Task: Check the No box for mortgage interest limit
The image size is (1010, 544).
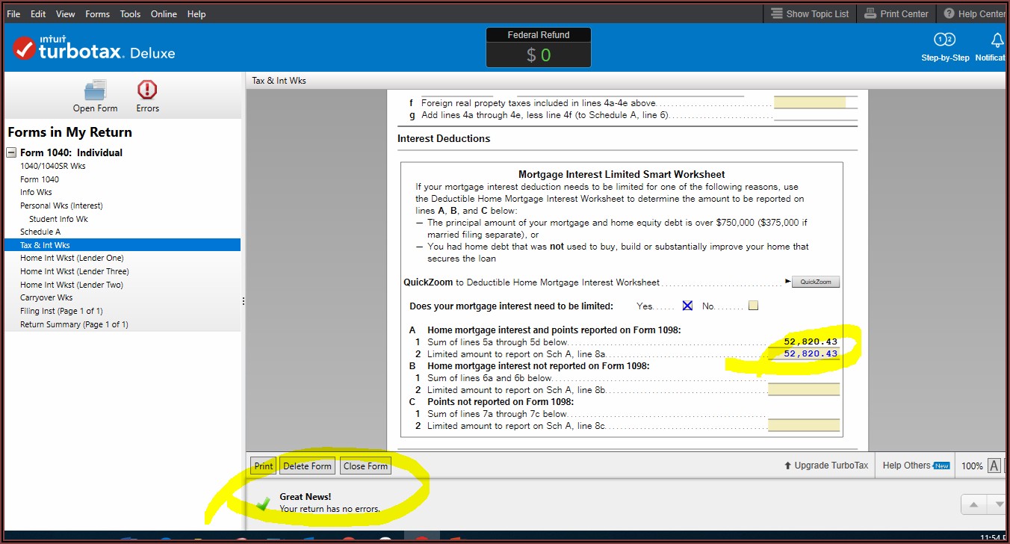Action: [x=753, y=306]
